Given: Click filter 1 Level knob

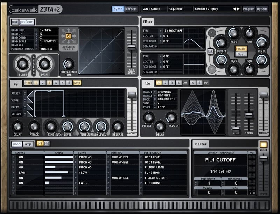Looking at the screenshot, I should [261, 42].
